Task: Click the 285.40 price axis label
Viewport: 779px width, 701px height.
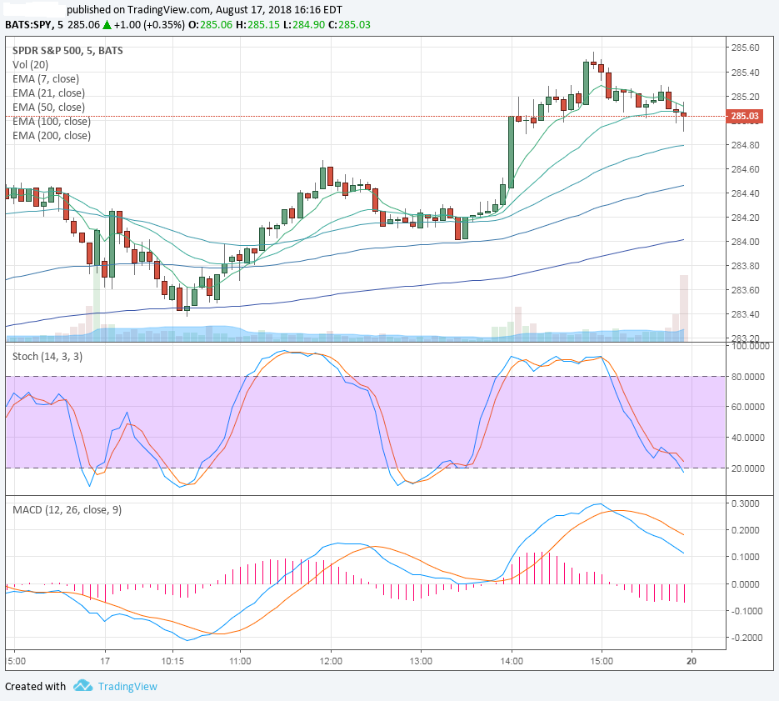Action: coord(745,73)
